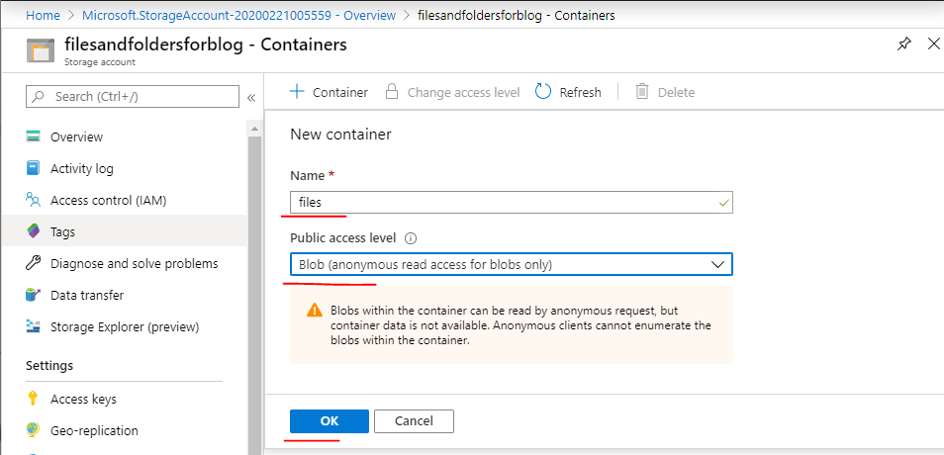Click the Home breadcrumb link

coord(42,15)
